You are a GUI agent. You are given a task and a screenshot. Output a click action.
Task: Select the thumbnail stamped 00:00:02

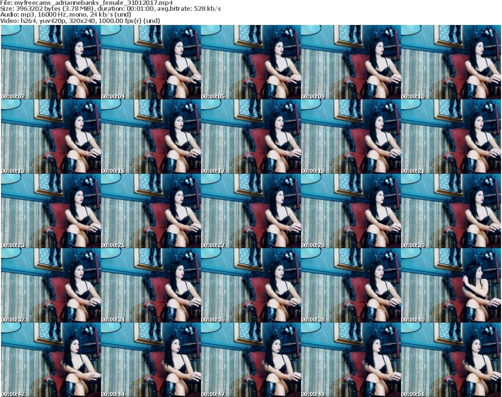[x=50, y=62]
